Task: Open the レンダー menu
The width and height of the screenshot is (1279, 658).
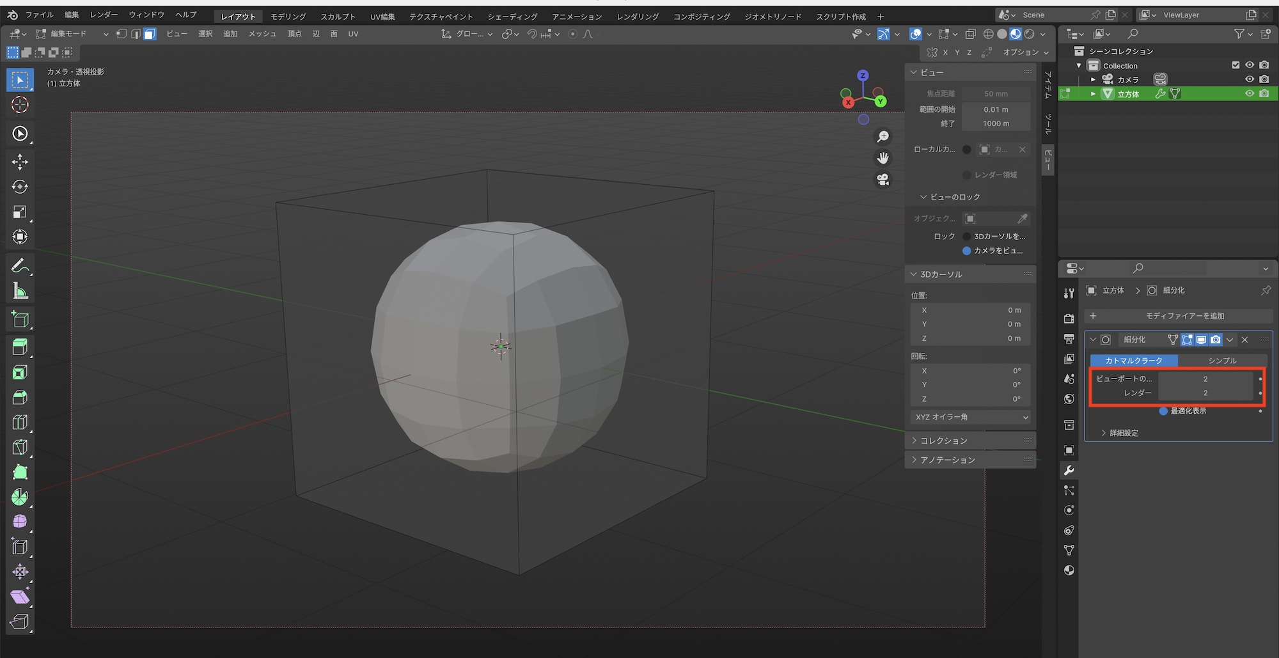Action: [x=104, y=15]
